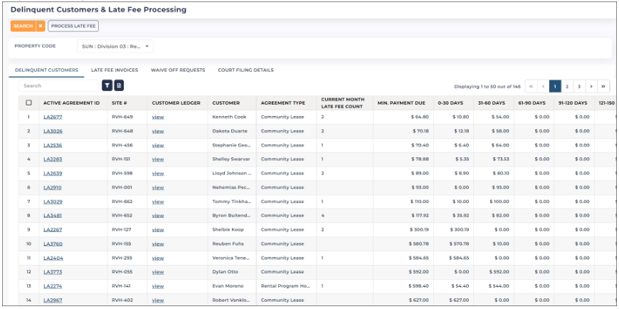This screenshot has height=309, width=619.
Task: Click the Process Late Fee button
Action: click(73, 26)
